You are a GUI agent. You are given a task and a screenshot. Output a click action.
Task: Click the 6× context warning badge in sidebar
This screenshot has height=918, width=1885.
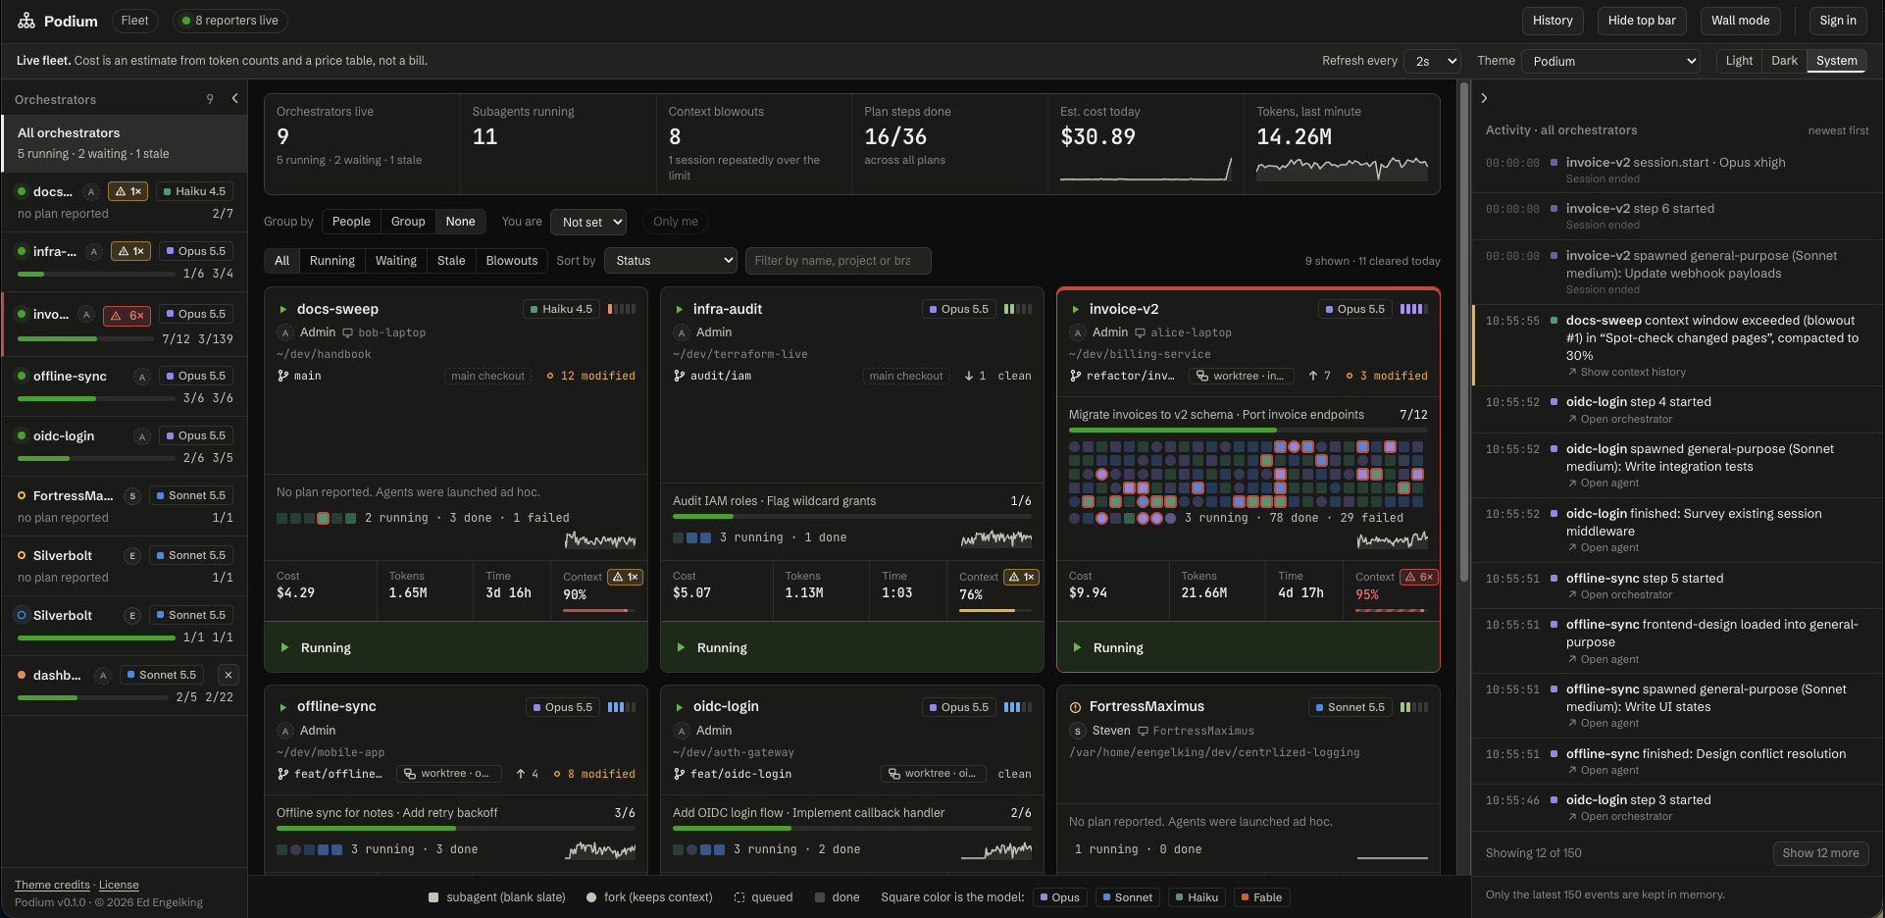point(127,315)
